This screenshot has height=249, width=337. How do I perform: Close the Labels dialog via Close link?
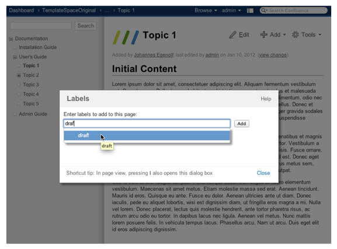pyautogui.click(x=263, y=173)
